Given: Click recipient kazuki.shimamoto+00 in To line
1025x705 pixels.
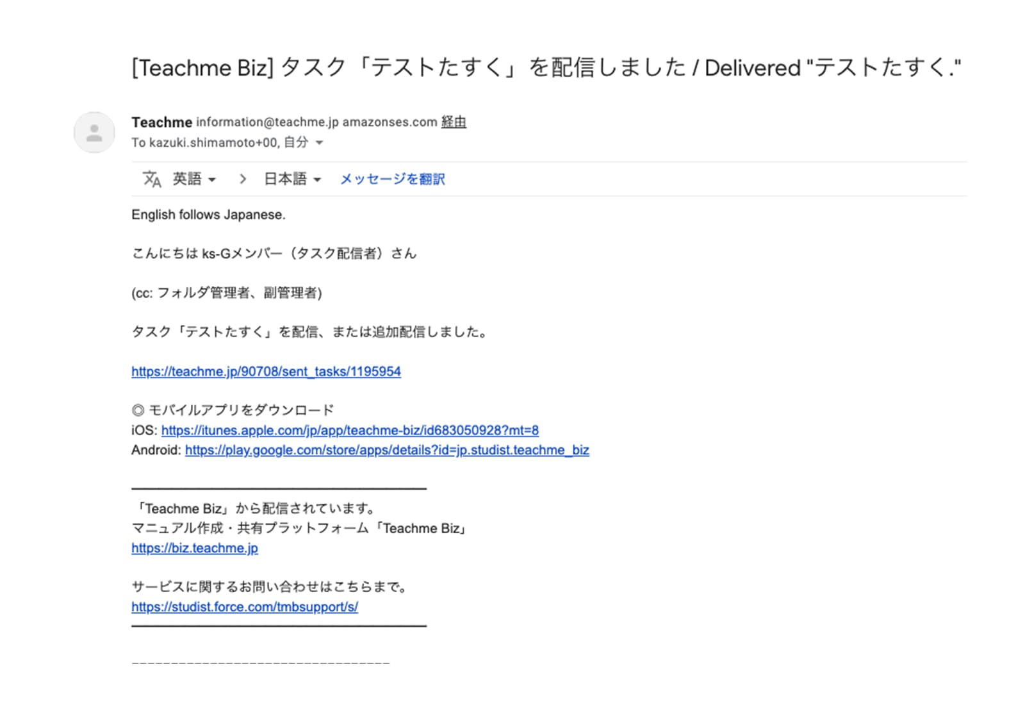Looking at the screenshot, I should (x=204, y=142).
